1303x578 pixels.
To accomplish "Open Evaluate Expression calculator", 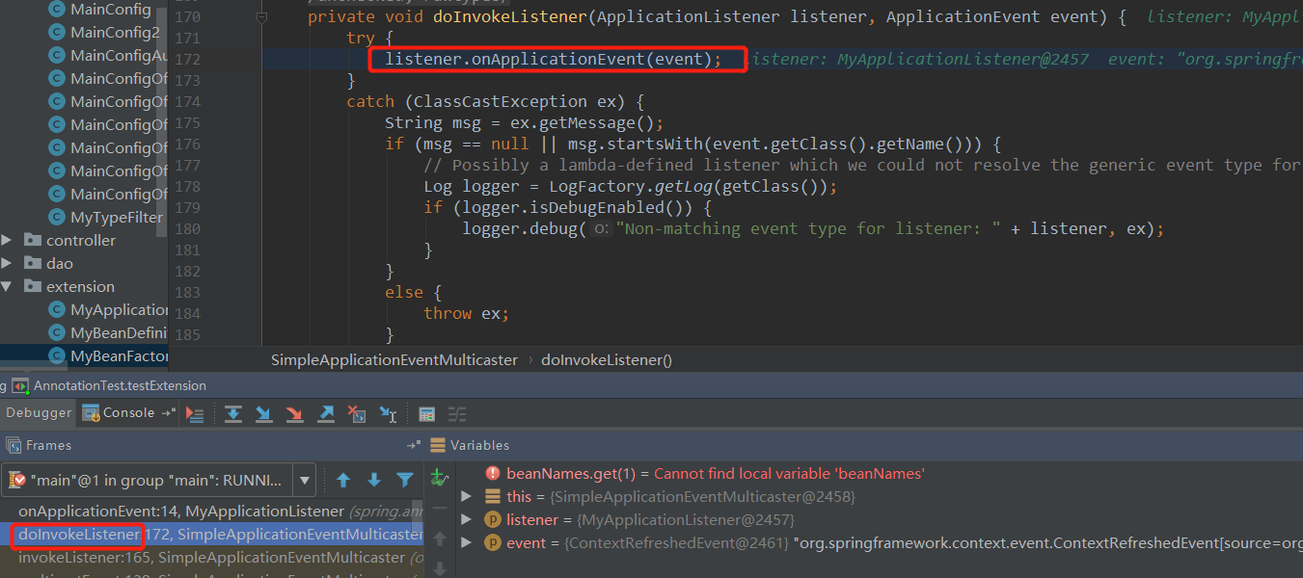I will 427,414.
